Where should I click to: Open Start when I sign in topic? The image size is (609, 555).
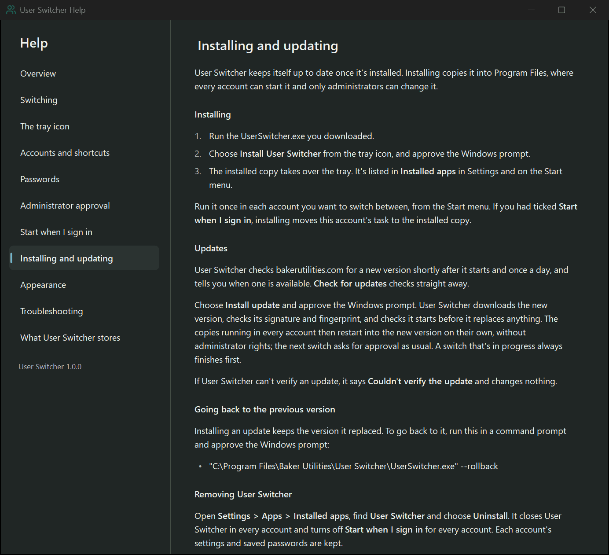[84, 232]
